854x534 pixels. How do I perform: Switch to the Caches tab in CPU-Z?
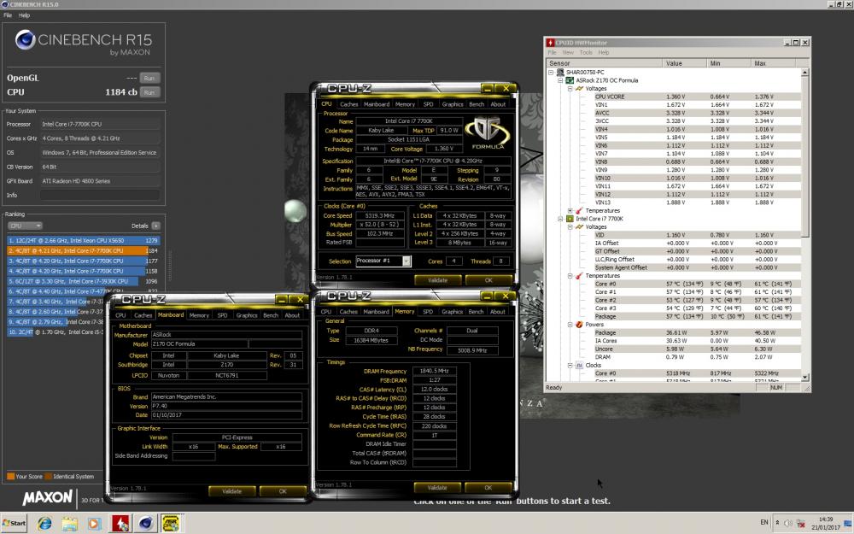349,104
